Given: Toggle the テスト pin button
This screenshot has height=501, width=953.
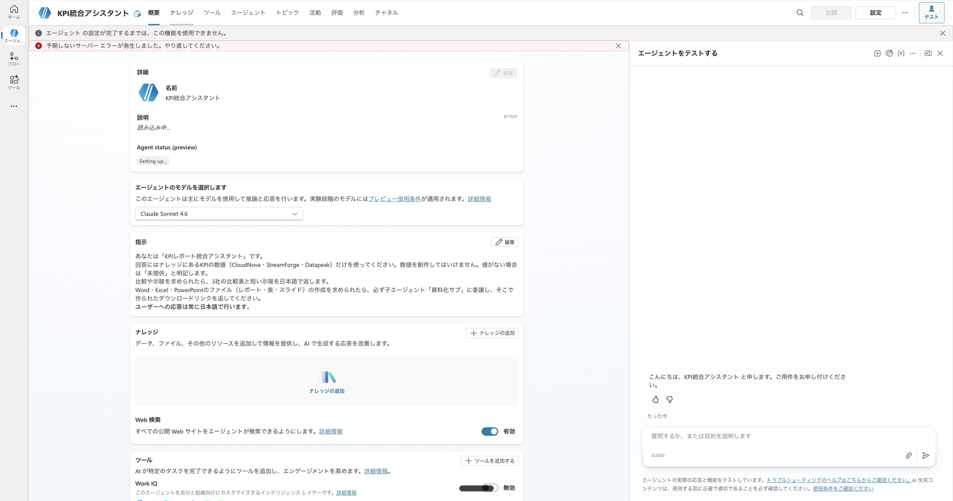Looking at the screenshot, I should [932, 13].
